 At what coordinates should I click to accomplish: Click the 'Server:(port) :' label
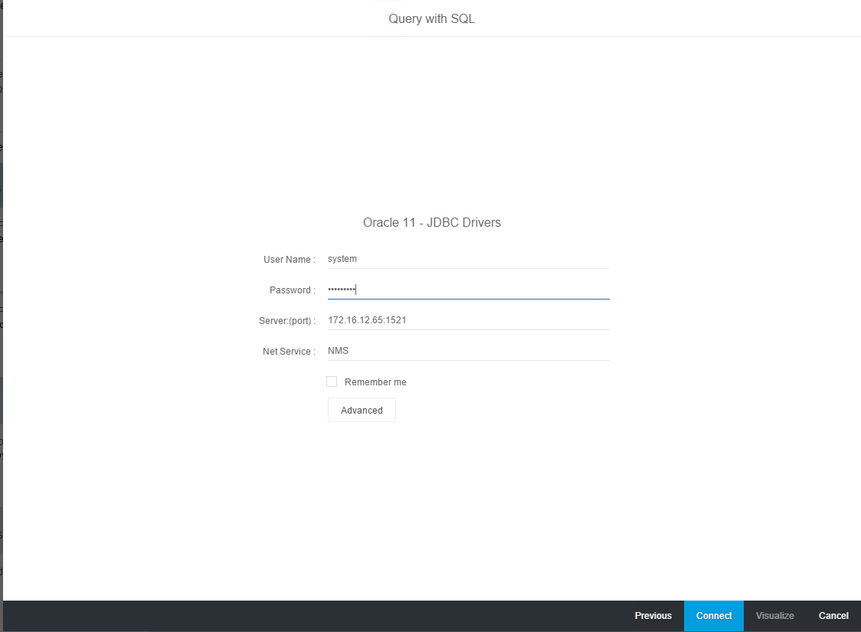click(287, 321)
